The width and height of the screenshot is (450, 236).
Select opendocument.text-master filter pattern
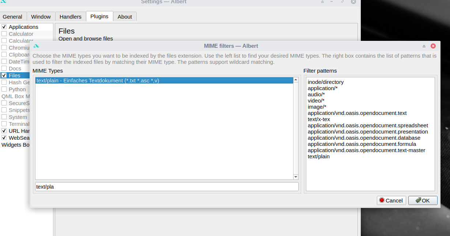[x=366, y=150]
